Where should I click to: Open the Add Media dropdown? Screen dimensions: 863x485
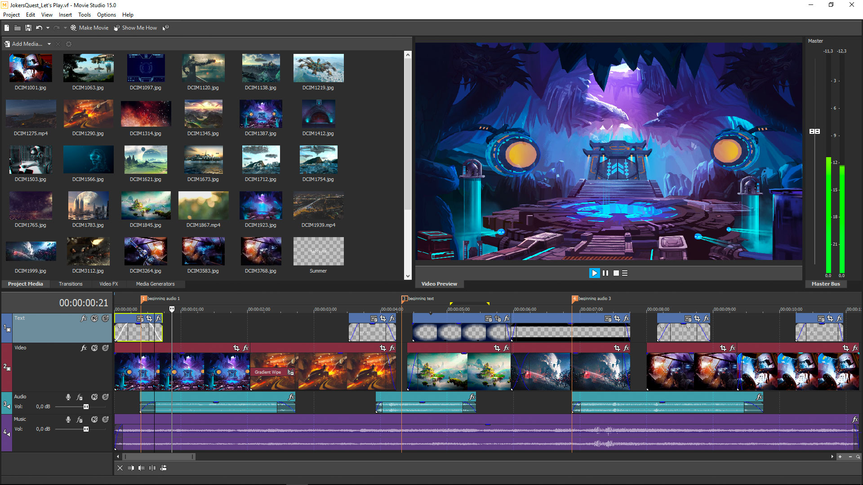(x=49, y=44)
